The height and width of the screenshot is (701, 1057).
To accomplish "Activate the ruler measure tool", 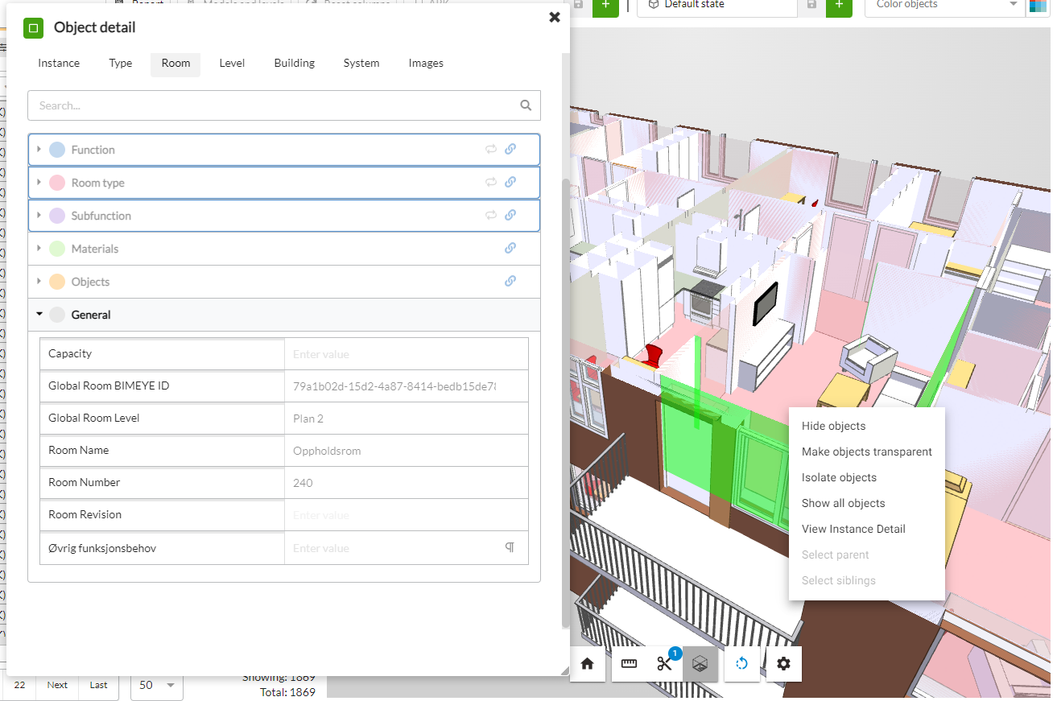I will tap(629, 664).
